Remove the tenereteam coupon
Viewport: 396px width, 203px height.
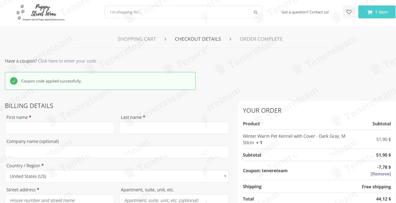(380, 174)
